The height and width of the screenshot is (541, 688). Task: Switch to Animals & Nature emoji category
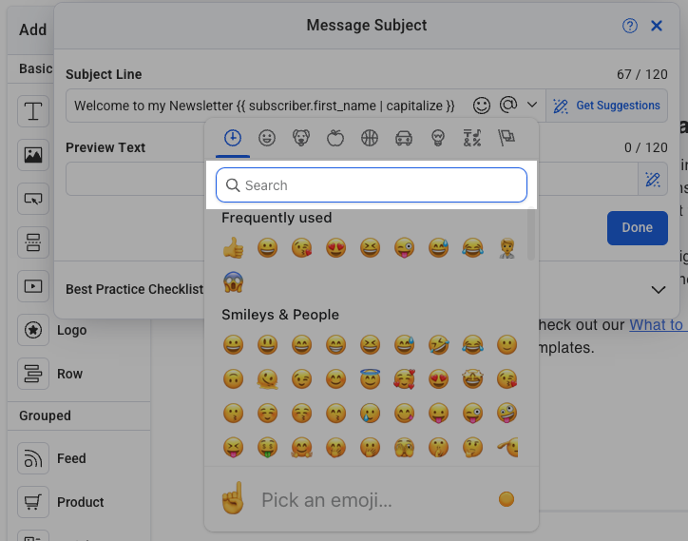tap(301, 139)
